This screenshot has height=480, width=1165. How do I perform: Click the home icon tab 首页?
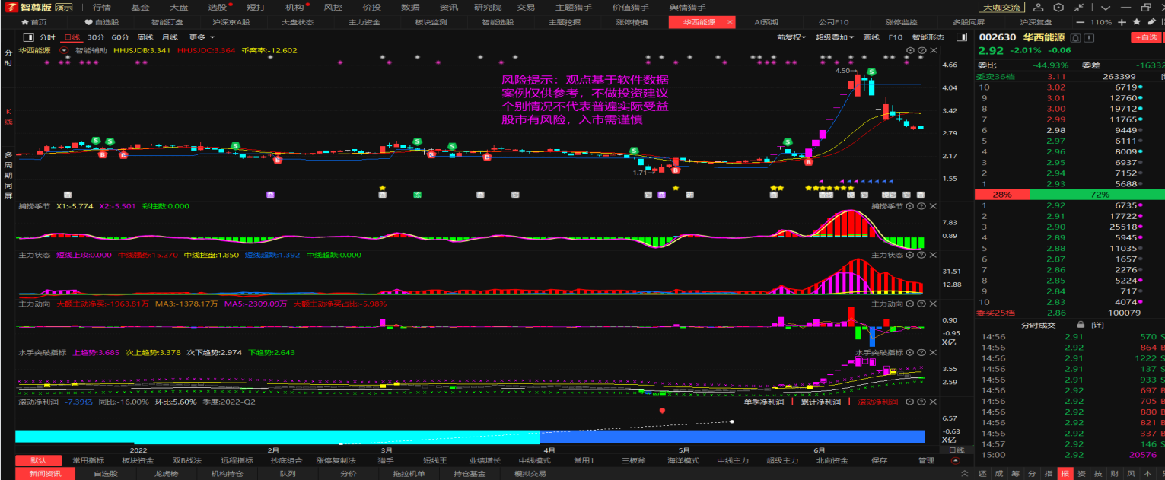point(30,22)
